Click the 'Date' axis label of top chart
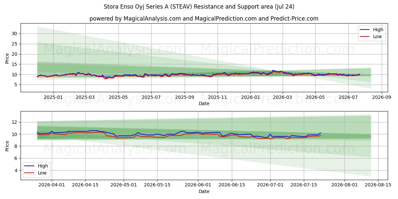Image resolution: width=398 pixels, height=199 pixels. (x=204, y=104)
